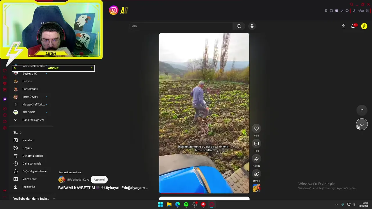
Task: Open the taskbar volume control
Action: click(x=354, y=204)
